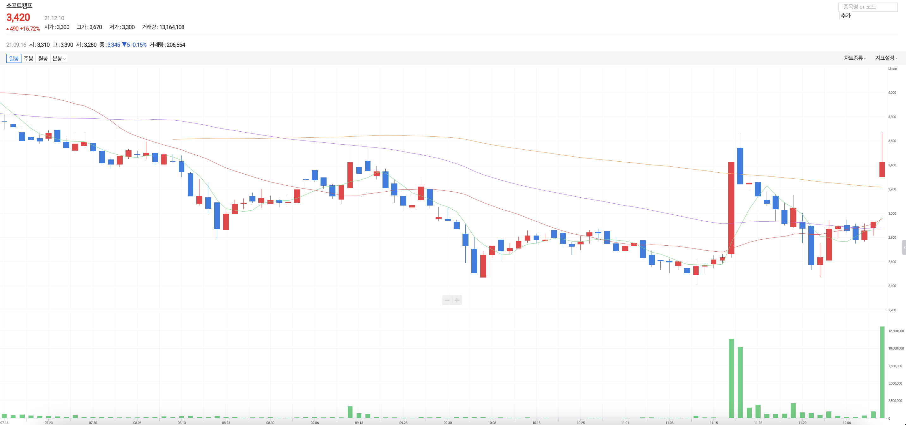906x425 pixels.
Task: Focus the 종목명 or 코드 search field
Action: point(868,7)
